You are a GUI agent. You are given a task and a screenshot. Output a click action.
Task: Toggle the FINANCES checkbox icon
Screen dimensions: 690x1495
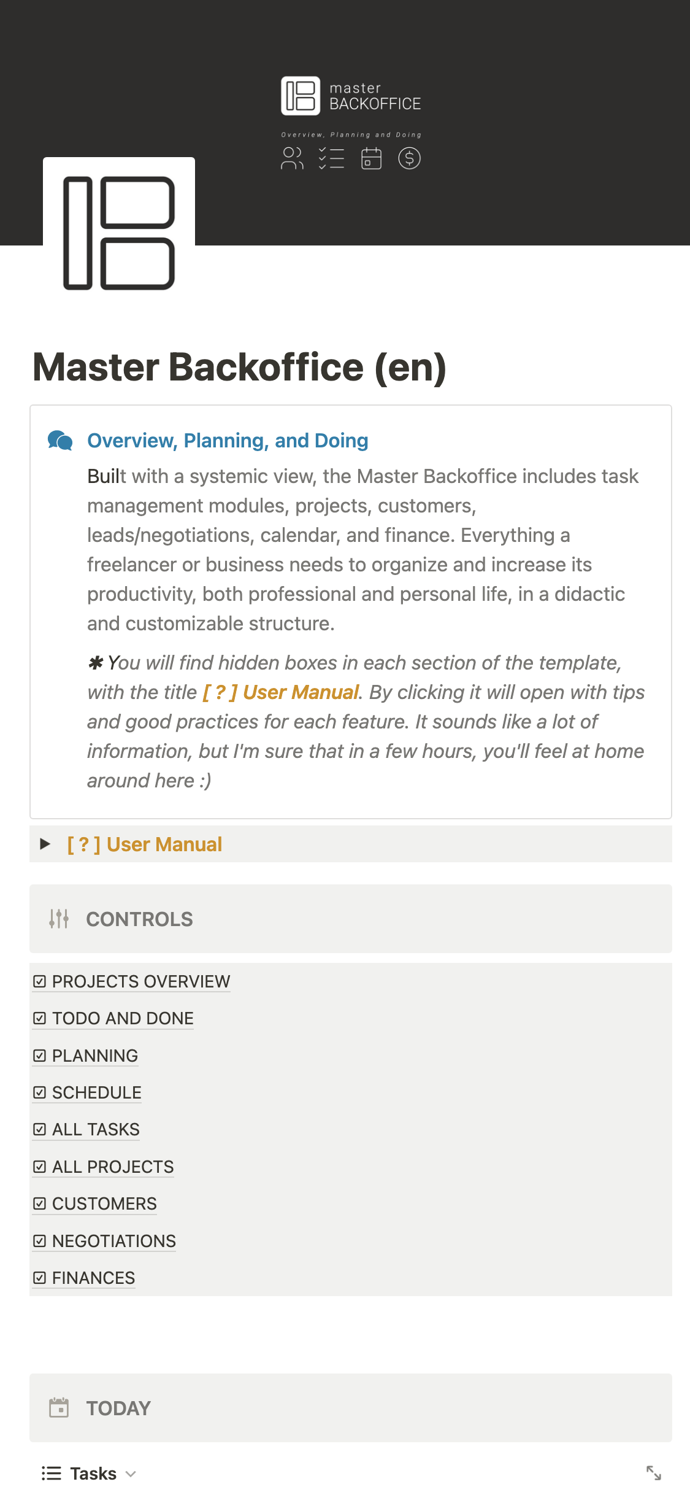(x=40, y=1278)
